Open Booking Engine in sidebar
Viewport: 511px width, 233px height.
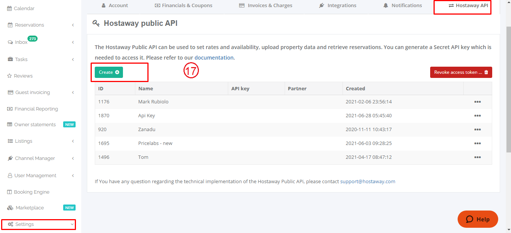click(x=29, y=192)
